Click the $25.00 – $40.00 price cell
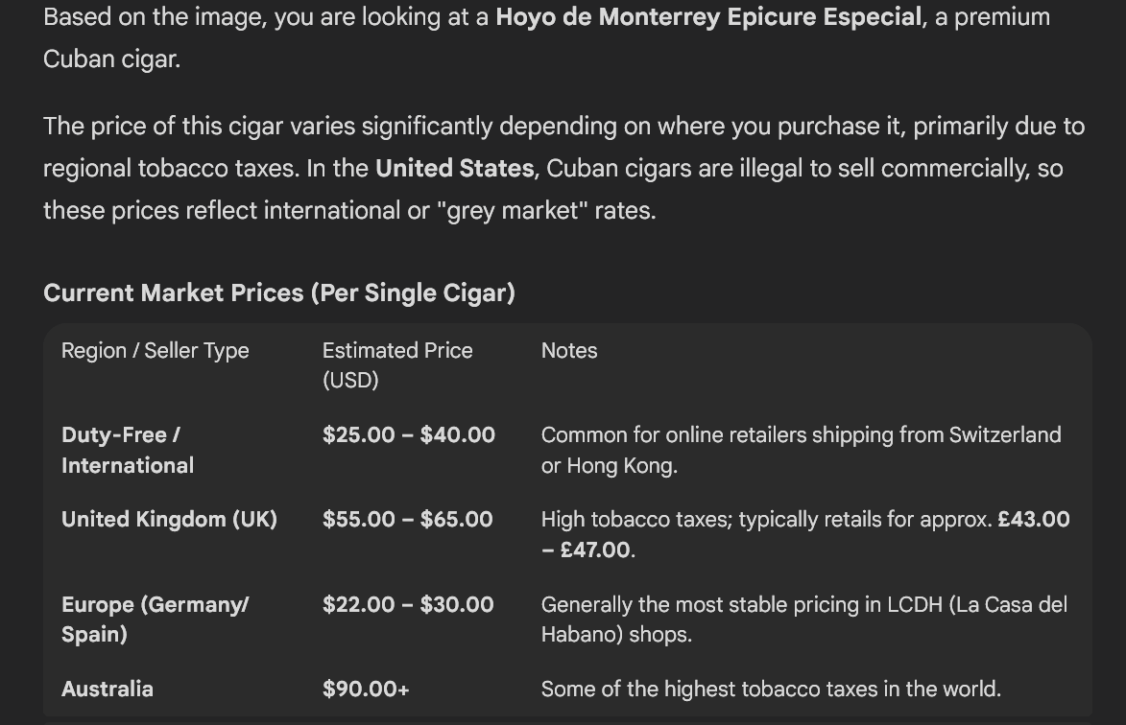1126x725 pixels. click(x=408, y=434)
